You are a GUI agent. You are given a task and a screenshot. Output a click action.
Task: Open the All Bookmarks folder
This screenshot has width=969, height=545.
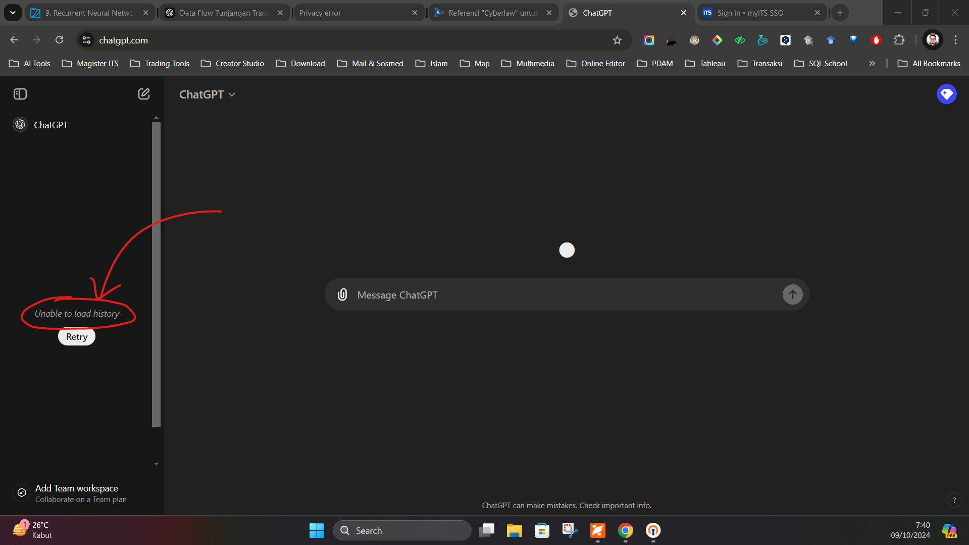click(929, 63)
